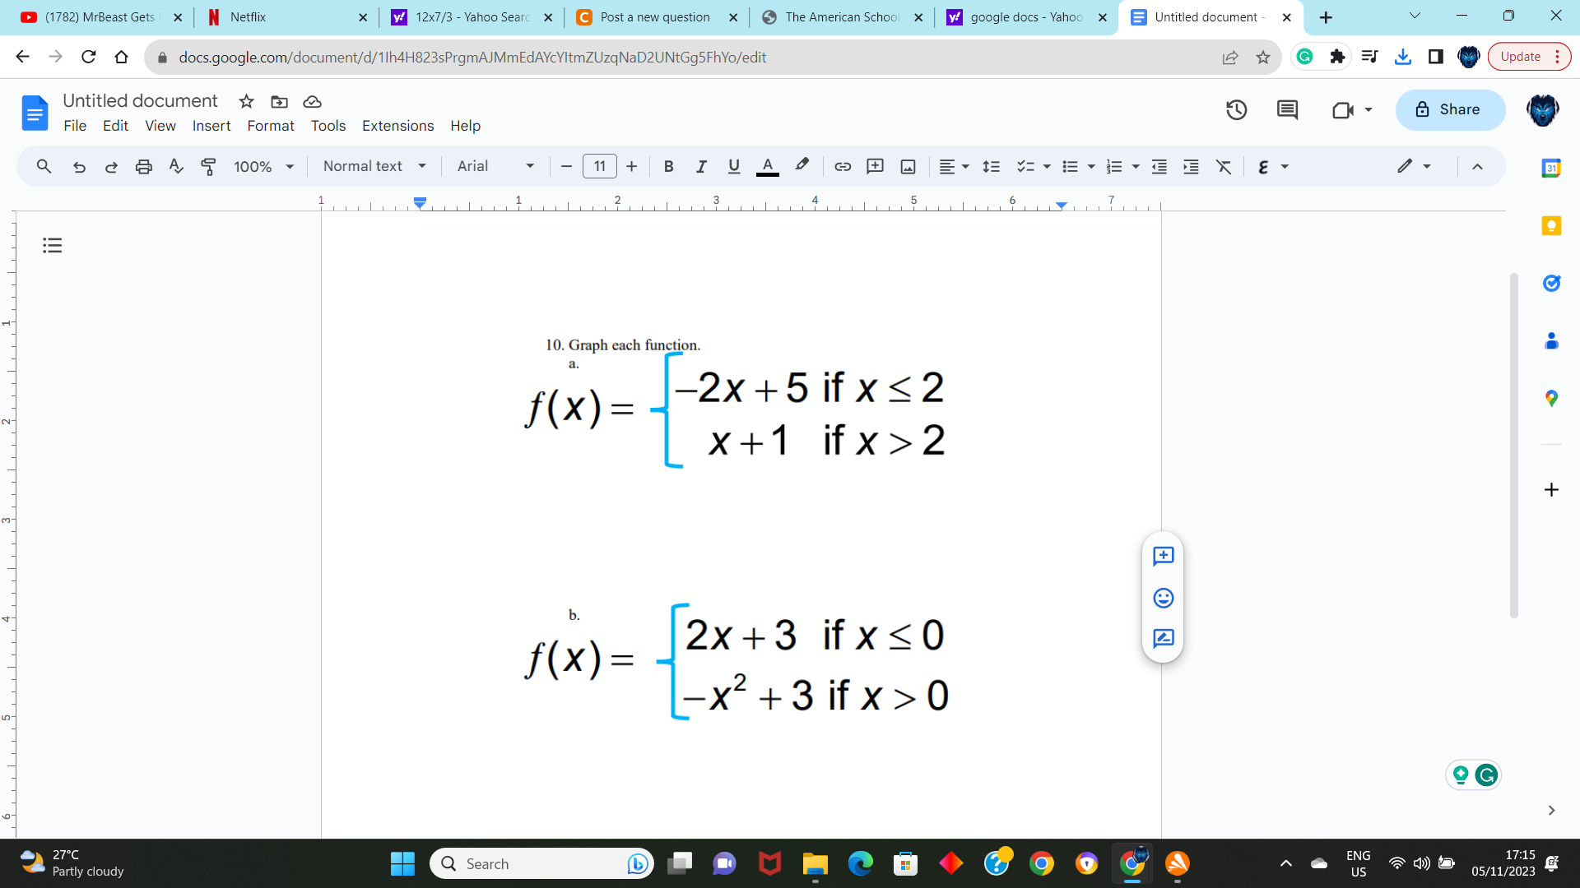Open Google Keep side panel
This screenshot has height=888, width=1580.
pos(1551,226)
